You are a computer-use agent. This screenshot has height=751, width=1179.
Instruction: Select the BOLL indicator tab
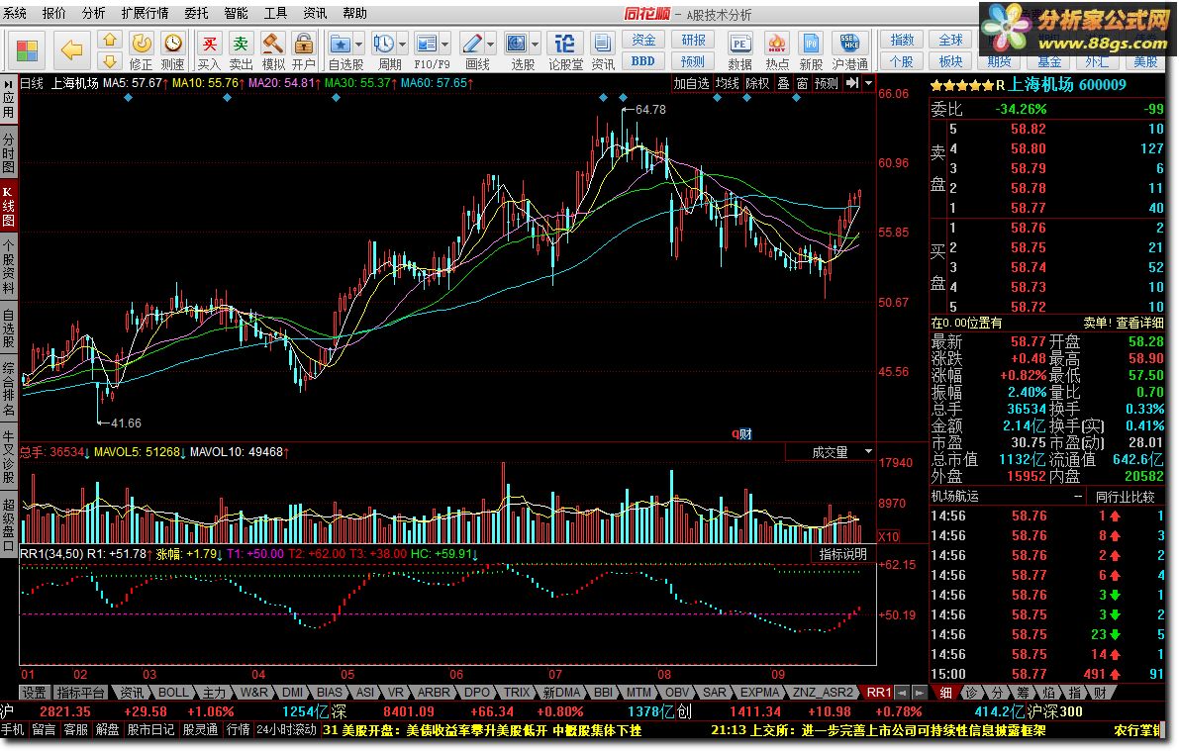point(173,693)
